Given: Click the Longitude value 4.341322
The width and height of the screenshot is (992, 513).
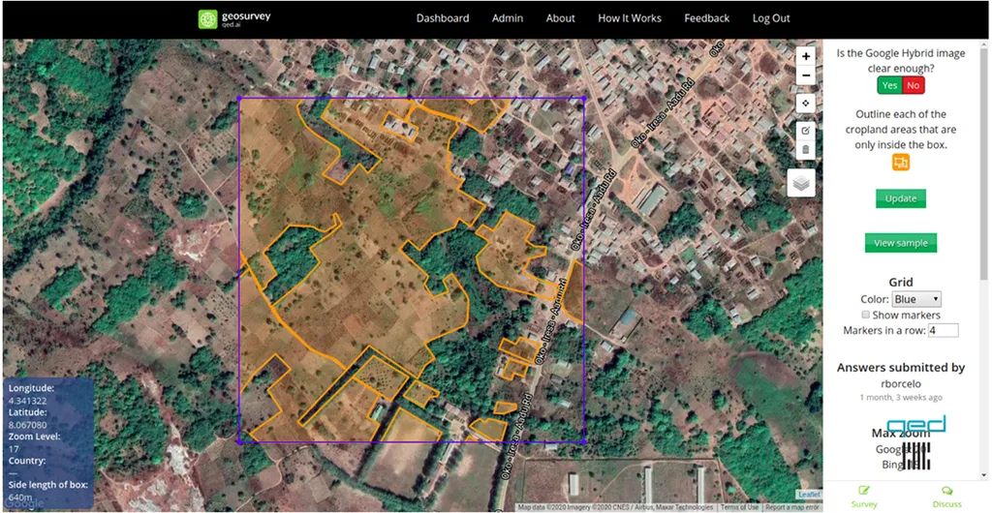Looking at the screenshot, I should 26,401.
